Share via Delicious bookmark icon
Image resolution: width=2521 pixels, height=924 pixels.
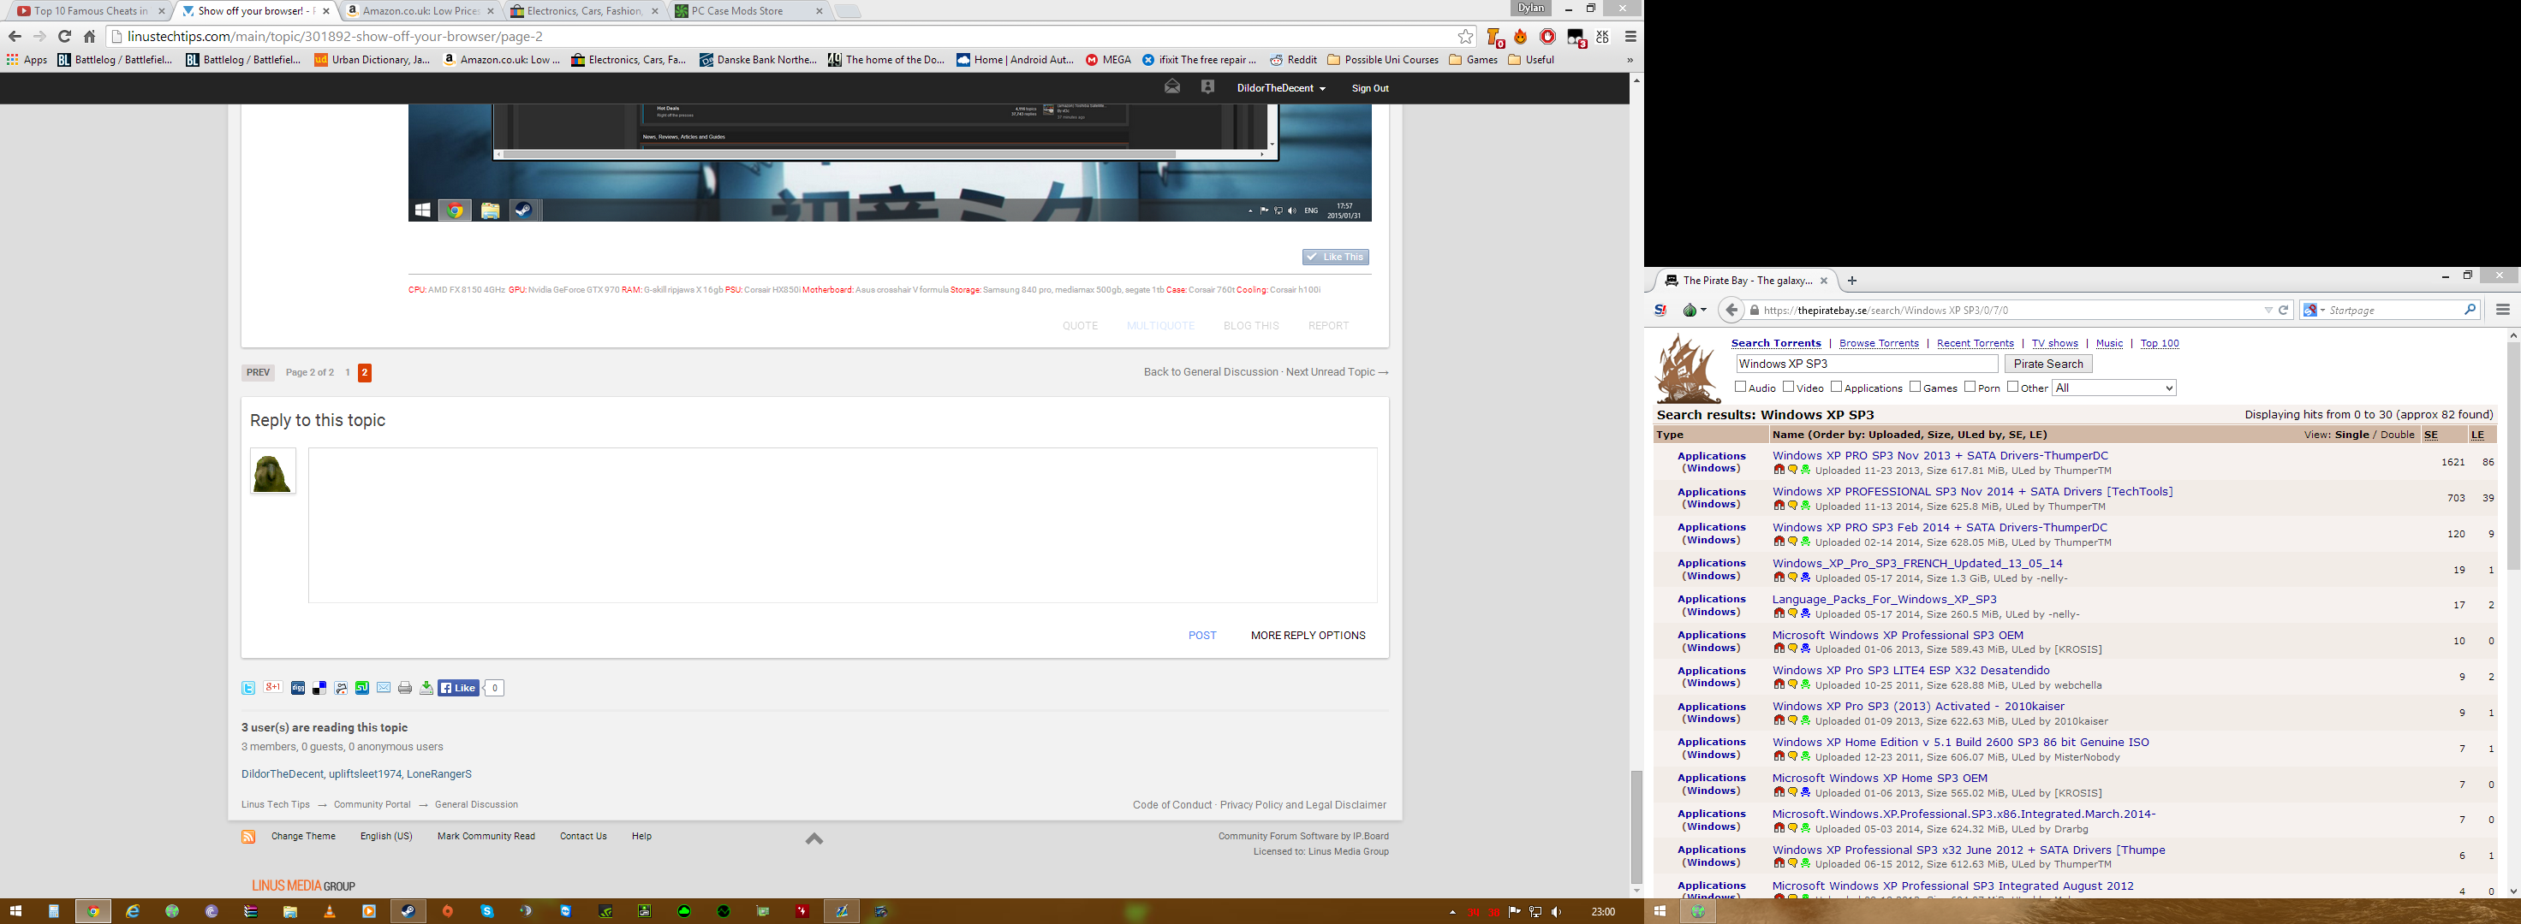319,689
